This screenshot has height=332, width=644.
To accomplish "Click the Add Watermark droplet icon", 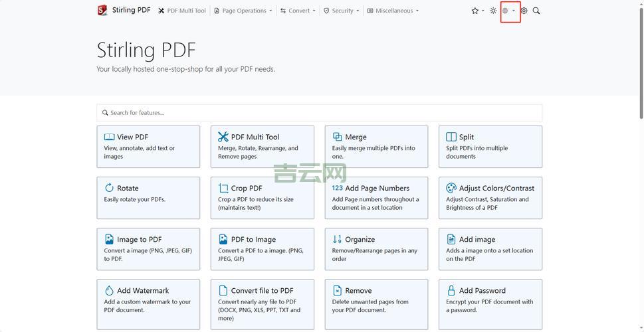I will pos(109,290).
